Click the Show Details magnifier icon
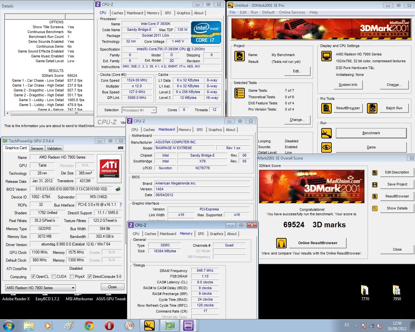This screenshot has height=332, width=415. (x=375, y=208)
